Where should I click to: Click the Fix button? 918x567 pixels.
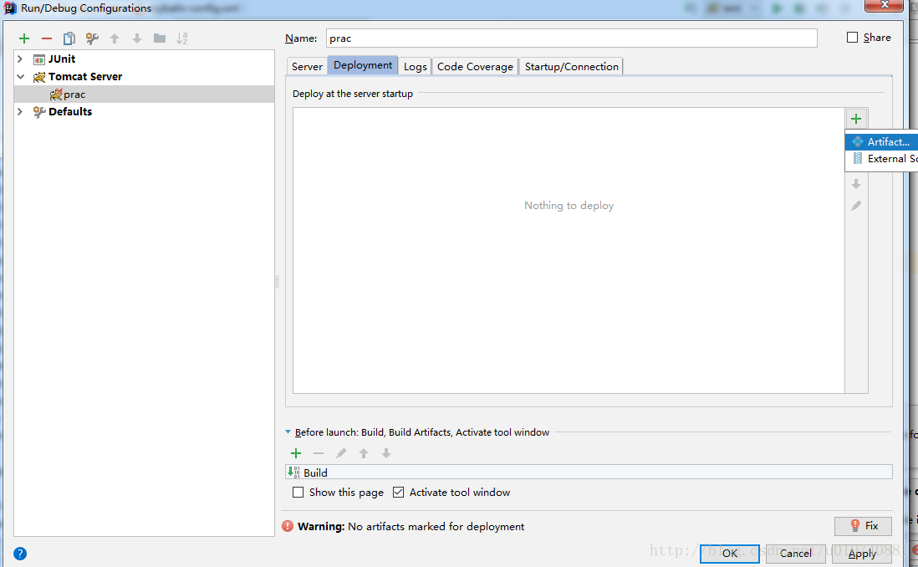tap(863, 526)
